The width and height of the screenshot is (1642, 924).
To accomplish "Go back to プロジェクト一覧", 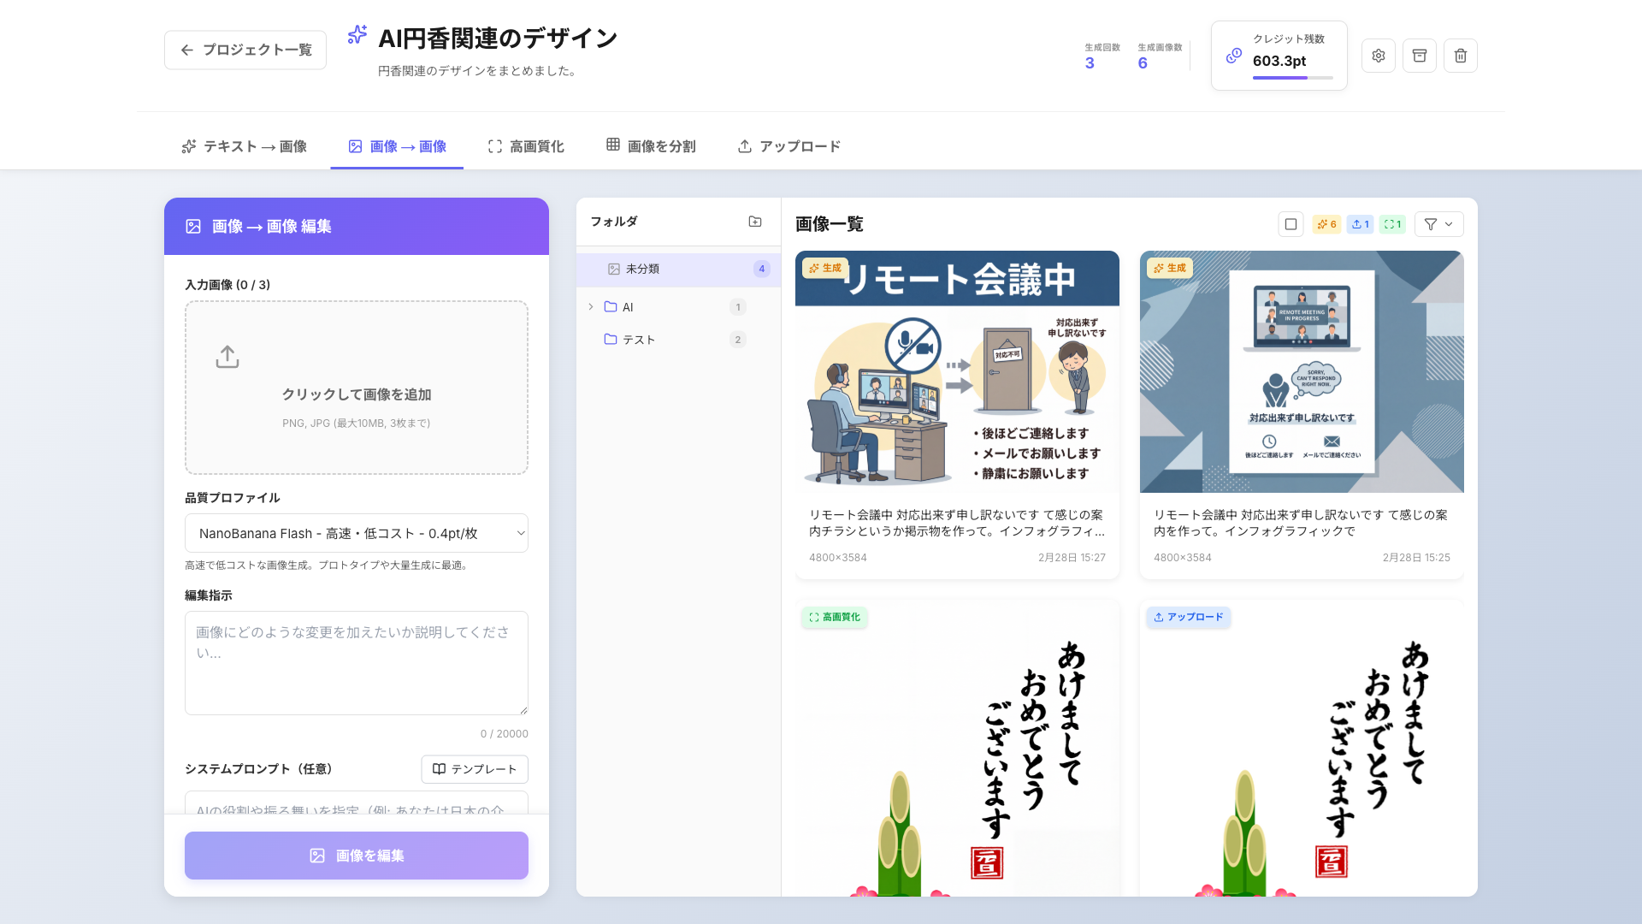I will tap(245, 50).
